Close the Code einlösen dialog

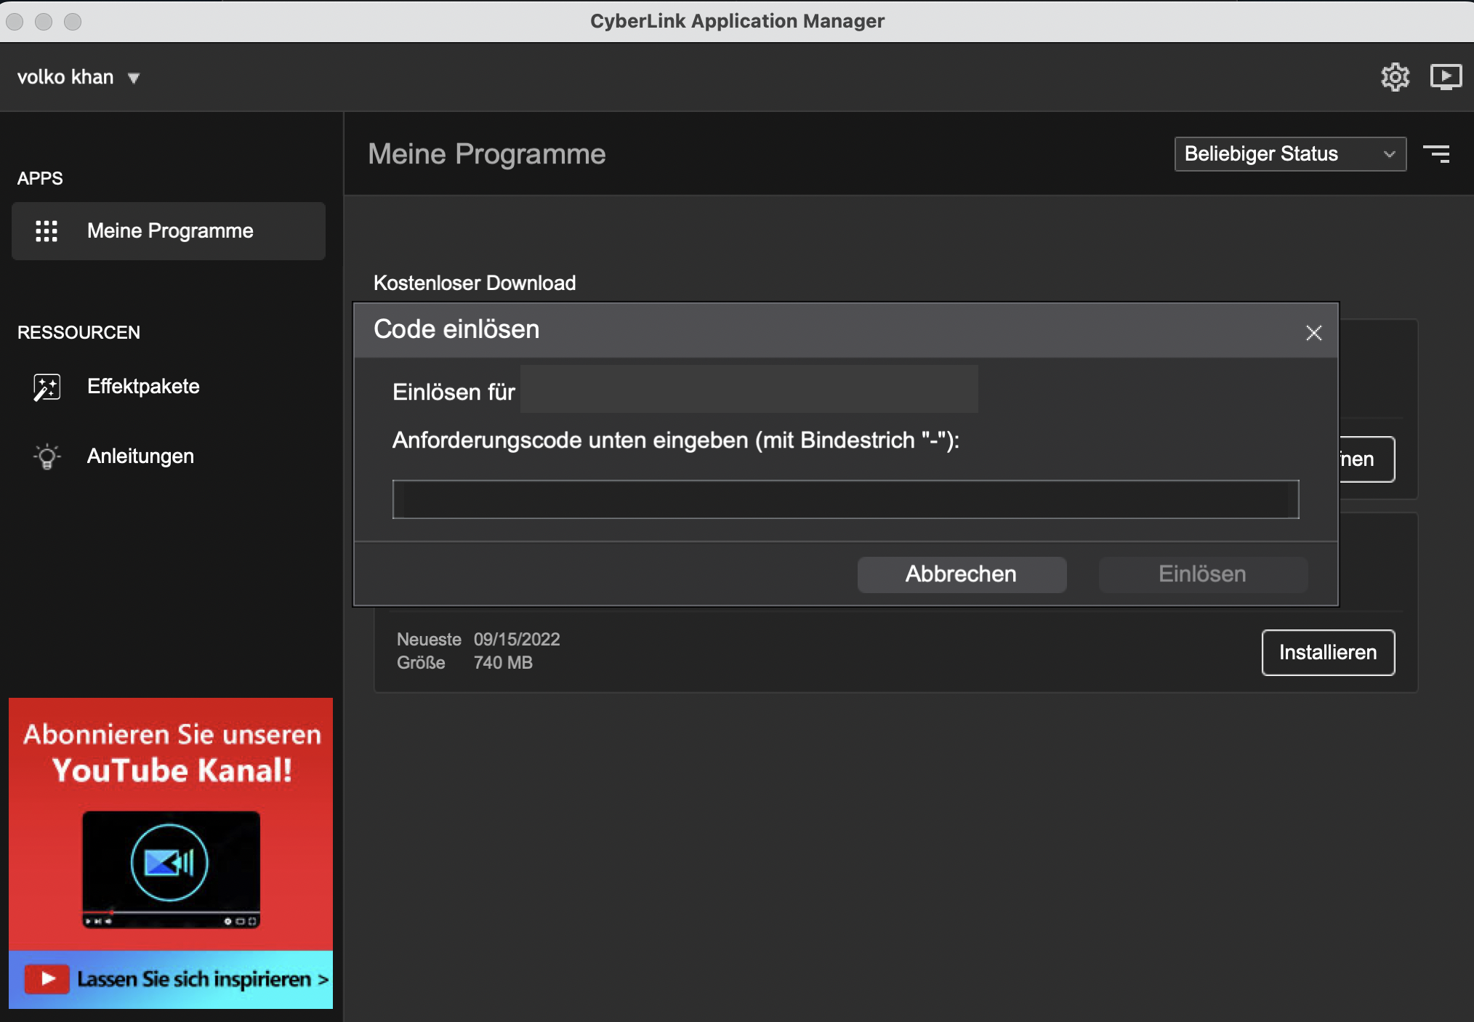1313,333
